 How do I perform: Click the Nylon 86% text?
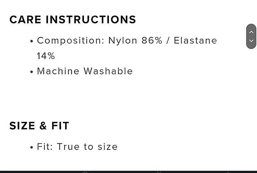135,41
